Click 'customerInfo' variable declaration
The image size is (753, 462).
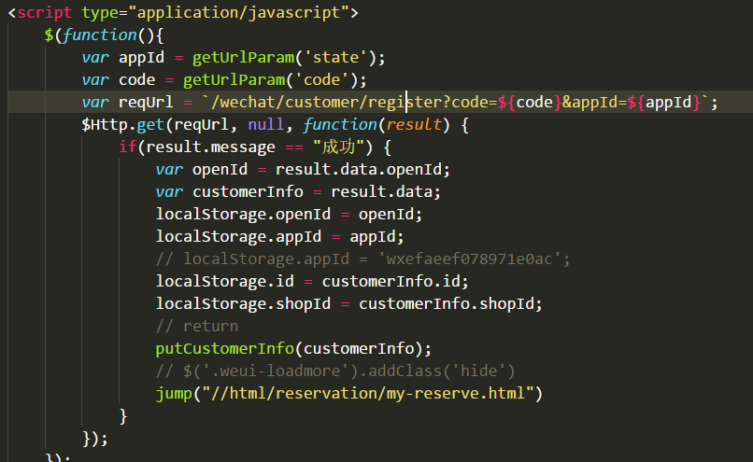(248, 192)
